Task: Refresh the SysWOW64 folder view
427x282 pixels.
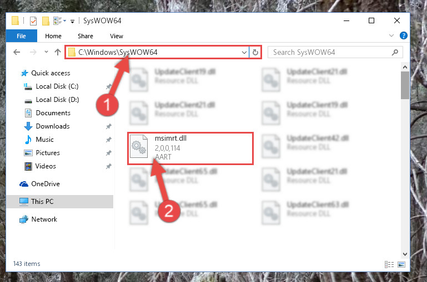Action: tap(255, 52)
